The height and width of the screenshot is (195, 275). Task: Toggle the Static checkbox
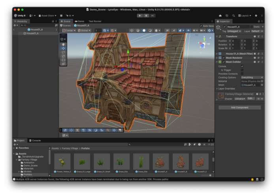[x=252, y=27]
